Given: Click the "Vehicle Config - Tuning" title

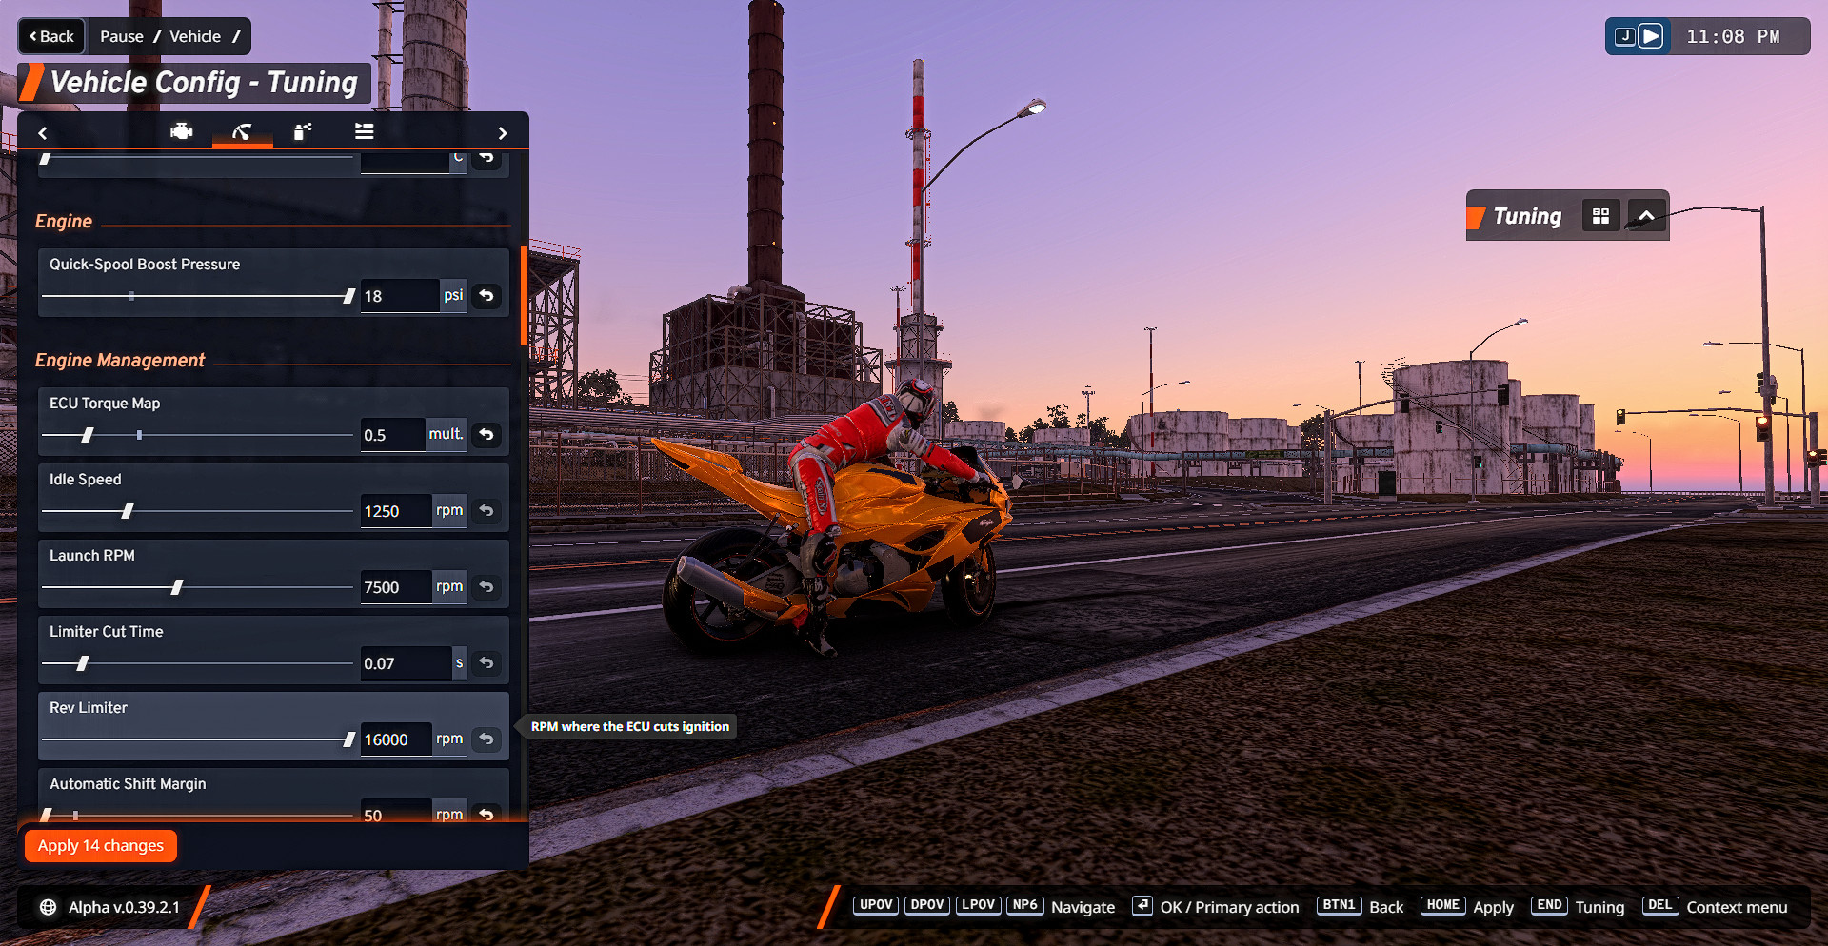Looking at the screenshot, I should click(x=204, y=83).
